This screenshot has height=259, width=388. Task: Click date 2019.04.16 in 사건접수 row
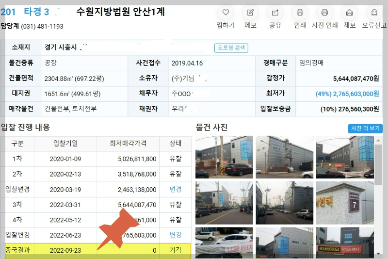click(x=187, y=64)
